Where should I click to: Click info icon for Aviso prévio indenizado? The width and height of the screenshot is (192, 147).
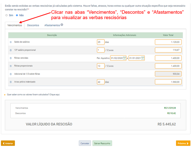11,82
